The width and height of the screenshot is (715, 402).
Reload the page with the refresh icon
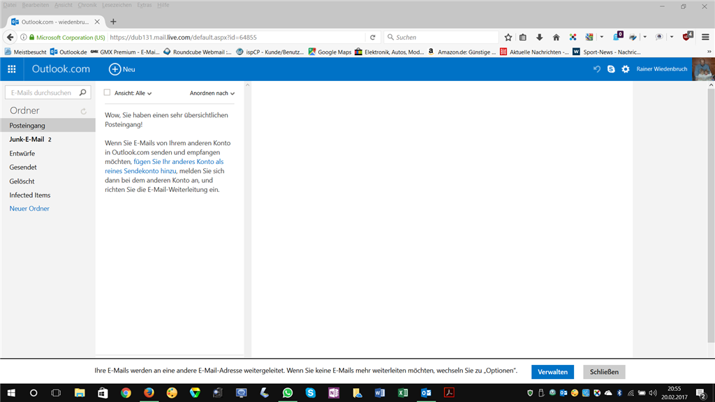coord(373,38)
